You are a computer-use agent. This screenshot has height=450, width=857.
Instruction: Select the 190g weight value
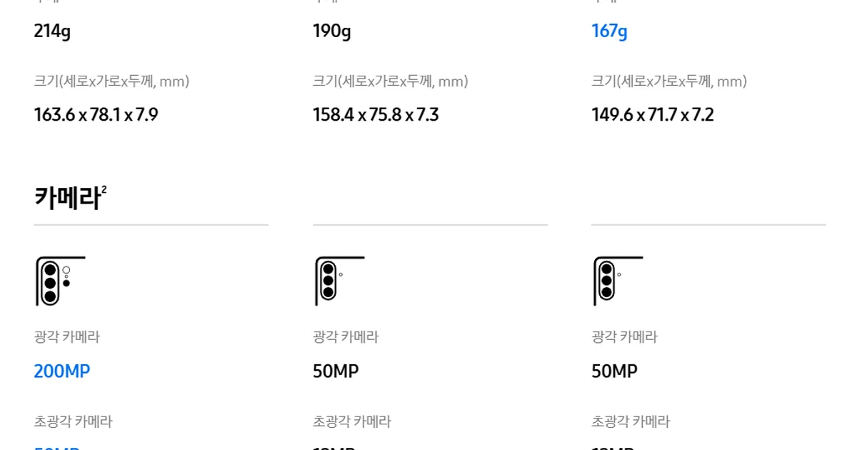(331, 31)
